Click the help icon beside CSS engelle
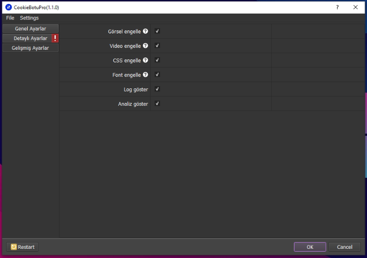This screenshot has height=258, width=367. point(145,60)
